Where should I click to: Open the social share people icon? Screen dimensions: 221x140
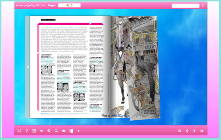pos(71,131)
